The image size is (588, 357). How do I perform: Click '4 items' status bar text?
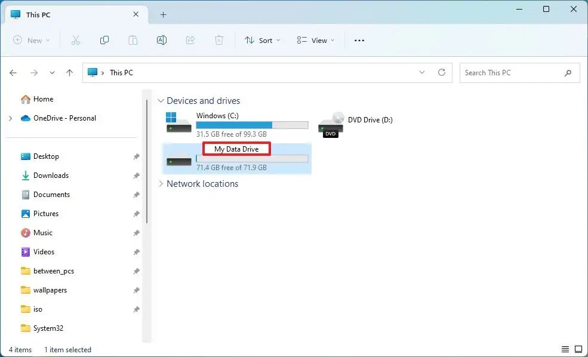(x=20, y=350)
